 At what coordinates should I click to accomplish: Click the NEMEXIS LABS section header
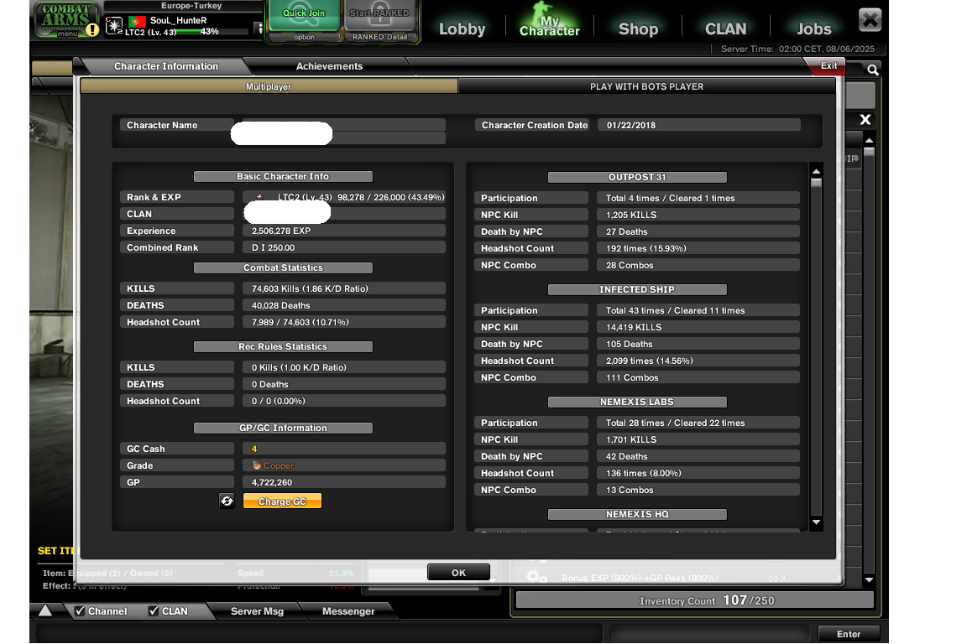(637, 402)
